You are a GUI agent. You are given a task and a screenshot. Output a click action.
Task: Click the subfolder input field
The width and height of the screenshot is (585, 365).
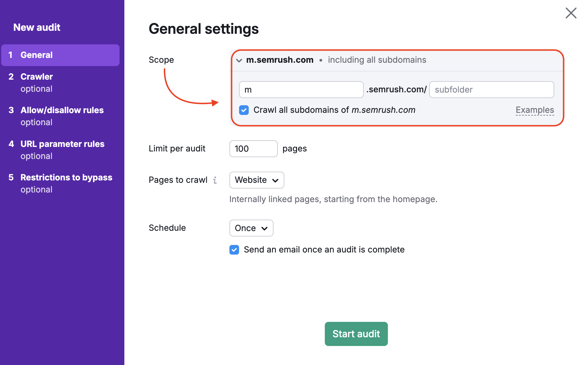pyautogui.click(x=491, y=90)
